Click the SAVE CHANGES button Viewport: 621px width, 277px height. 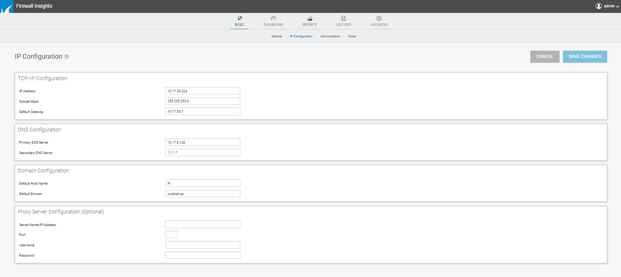(x=585, y=57)
